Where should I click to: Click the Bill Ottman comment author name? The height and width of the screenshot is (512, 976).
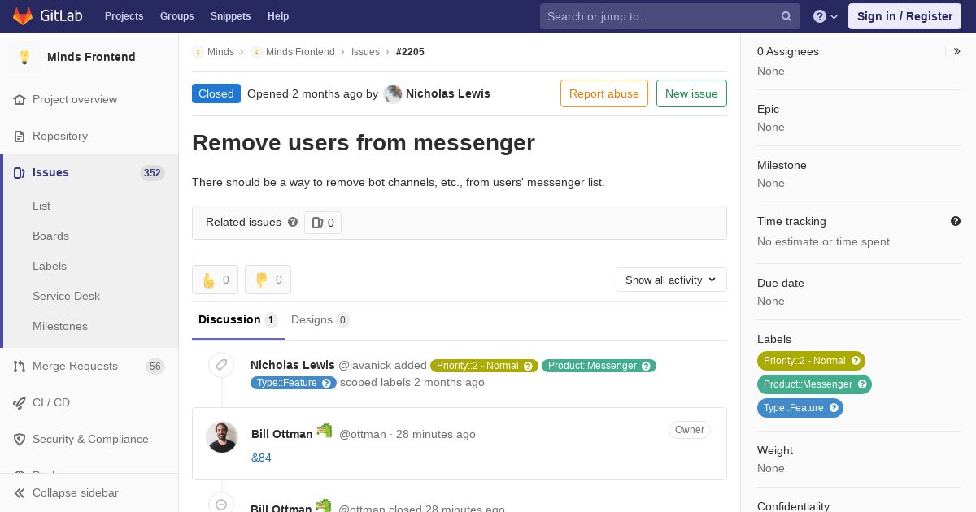point(281,434)
